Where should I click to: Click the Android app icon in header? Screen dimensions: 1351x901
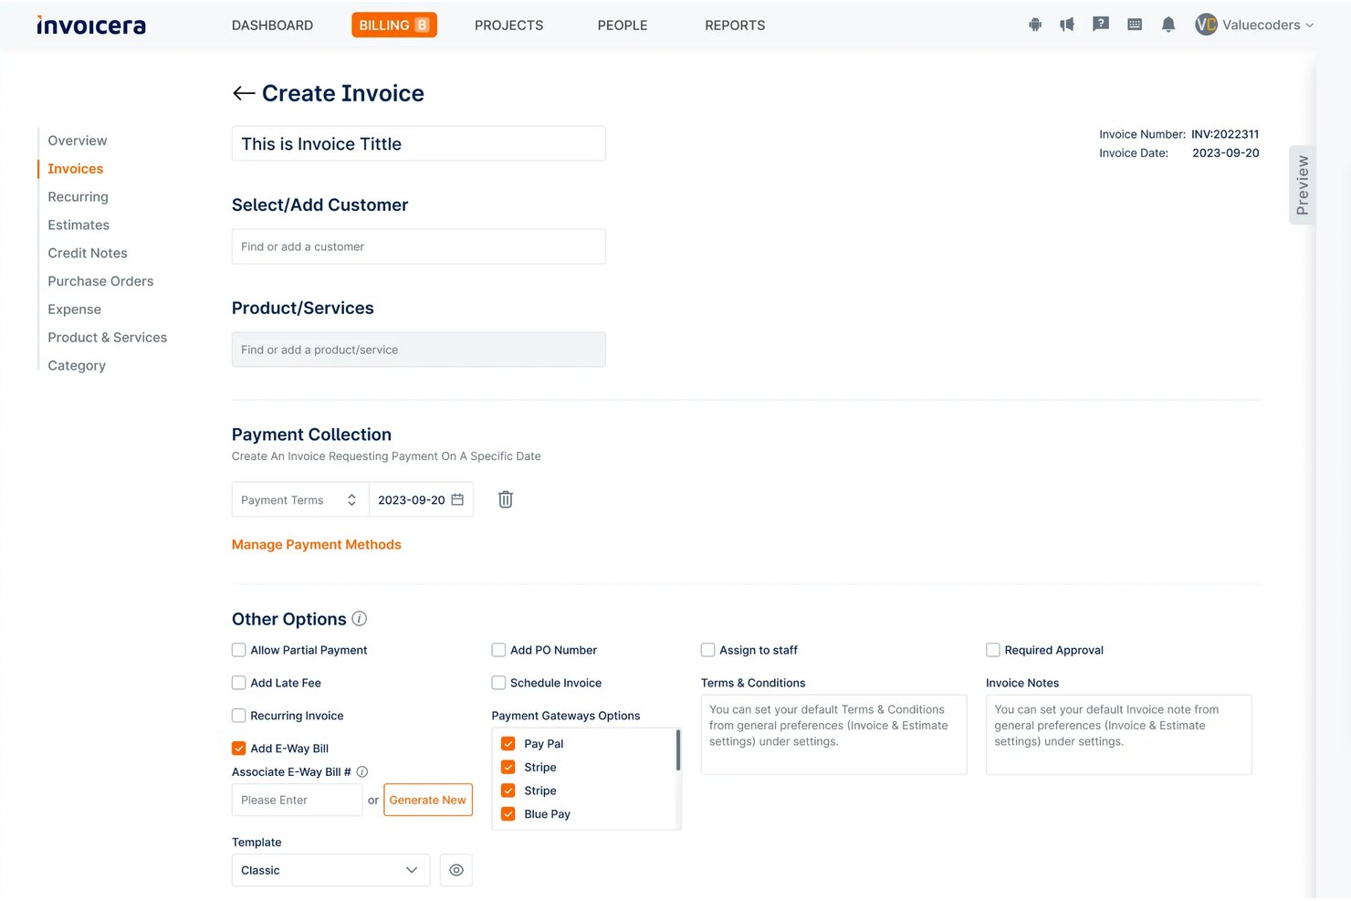pos(1034,25)
